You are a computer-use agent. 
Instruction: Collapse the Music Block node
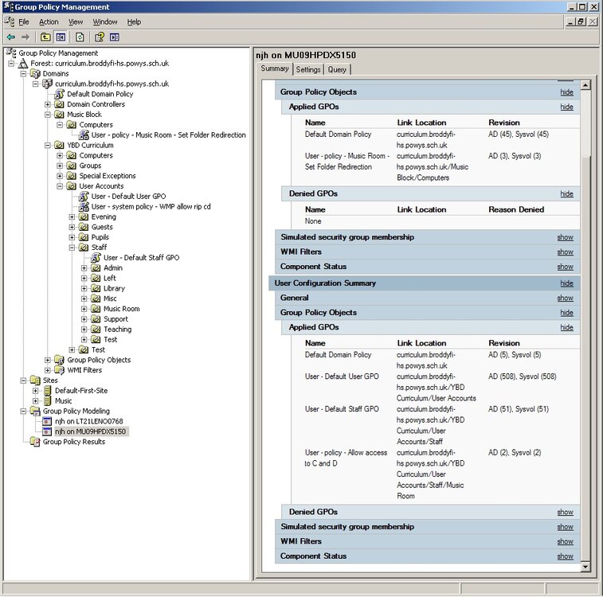click(47, 115)
